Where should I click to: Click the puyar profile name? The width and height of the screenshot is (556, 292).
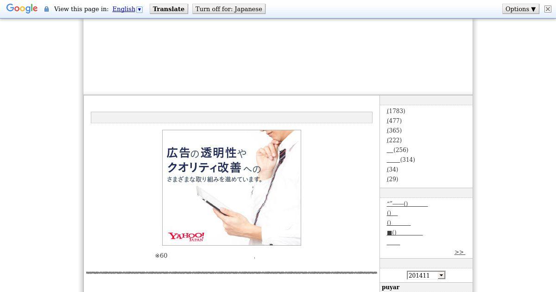click(391, 287)
